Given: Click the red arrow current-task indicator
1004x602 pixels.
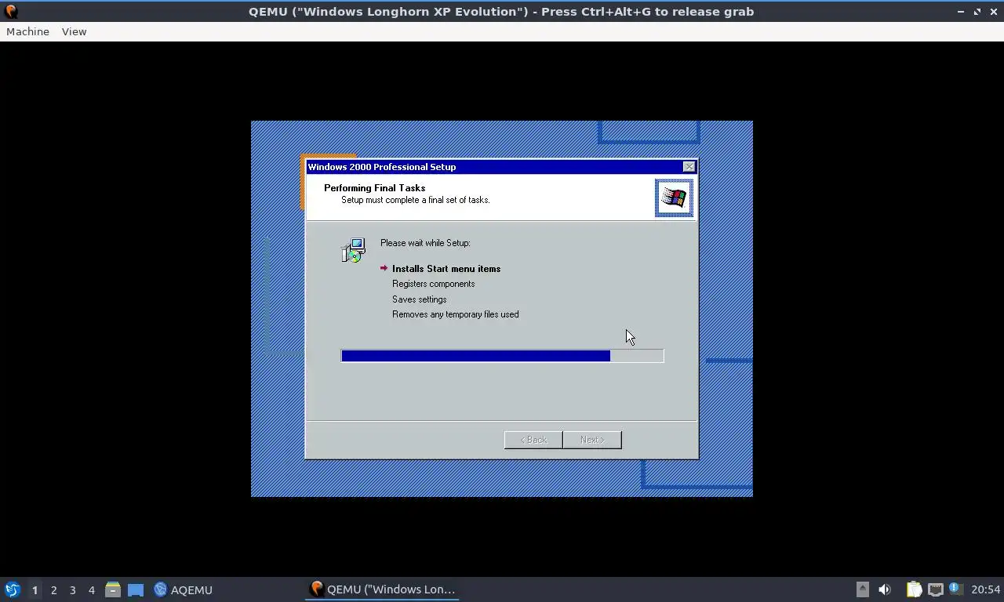Looking at the screenshot, I should 384,268.
